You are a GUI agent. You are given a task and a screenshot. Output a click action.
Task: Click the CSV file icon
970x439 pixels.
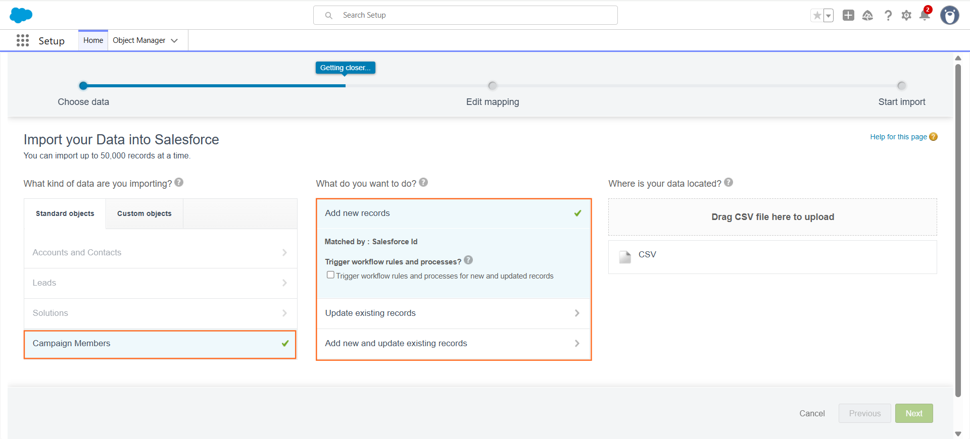click(625, 257)
